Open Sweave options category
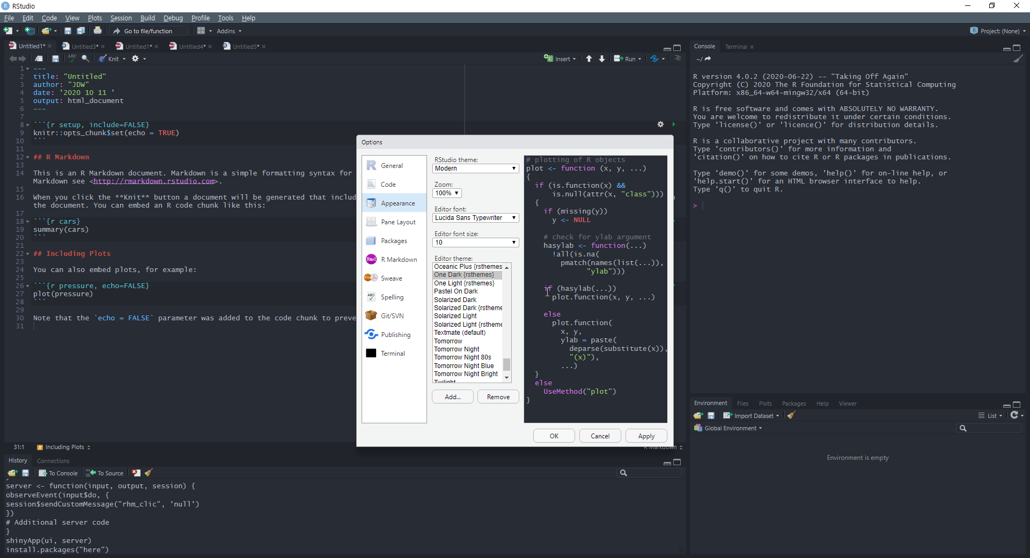 [394, 278]
